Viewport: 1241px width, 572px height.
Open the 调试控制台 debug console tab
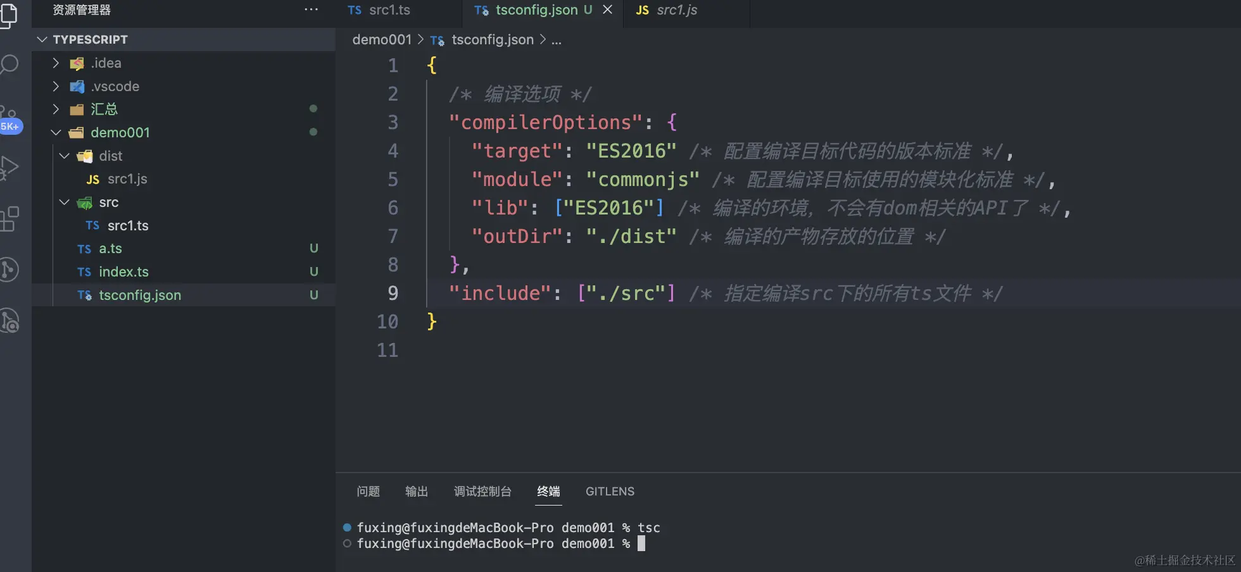pyautogui.click(x=482, y=492)
